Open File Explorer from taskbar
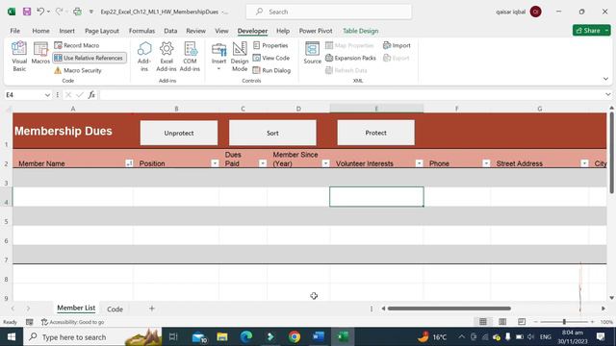Image resolution: width=616 pixels, height=346 pixels. (222, 336)
